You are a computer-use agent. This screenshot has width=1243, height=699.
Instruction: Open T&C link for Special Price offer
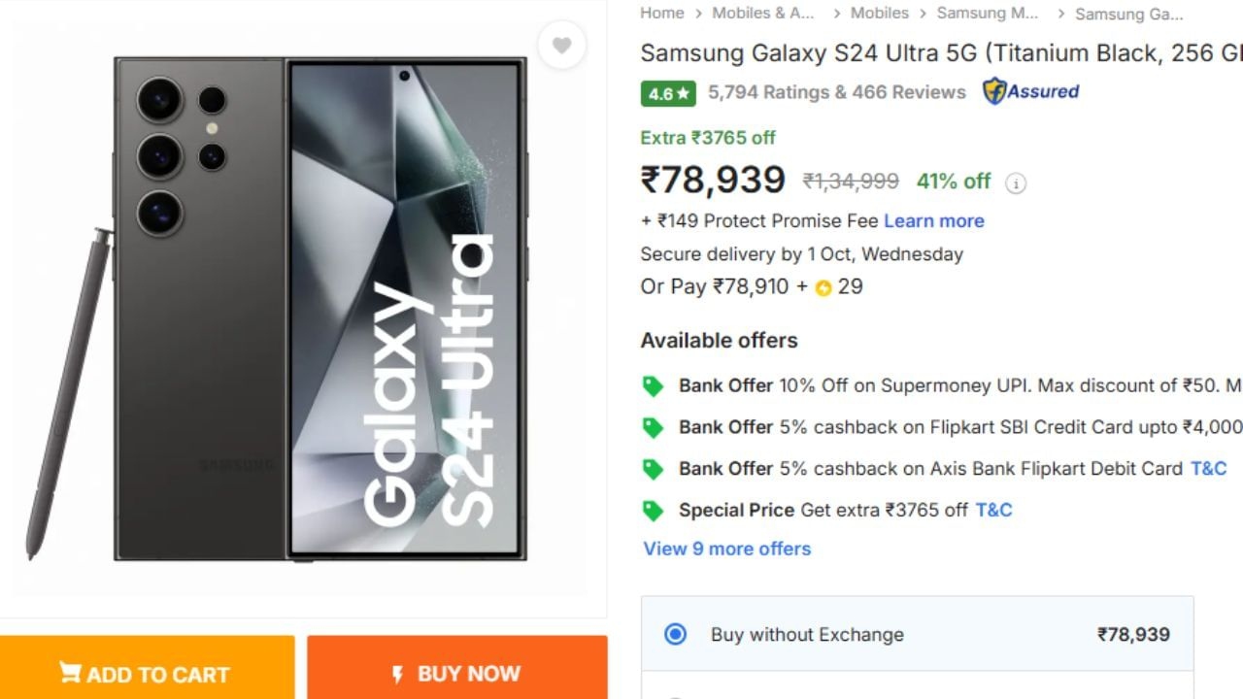[993, 510]
